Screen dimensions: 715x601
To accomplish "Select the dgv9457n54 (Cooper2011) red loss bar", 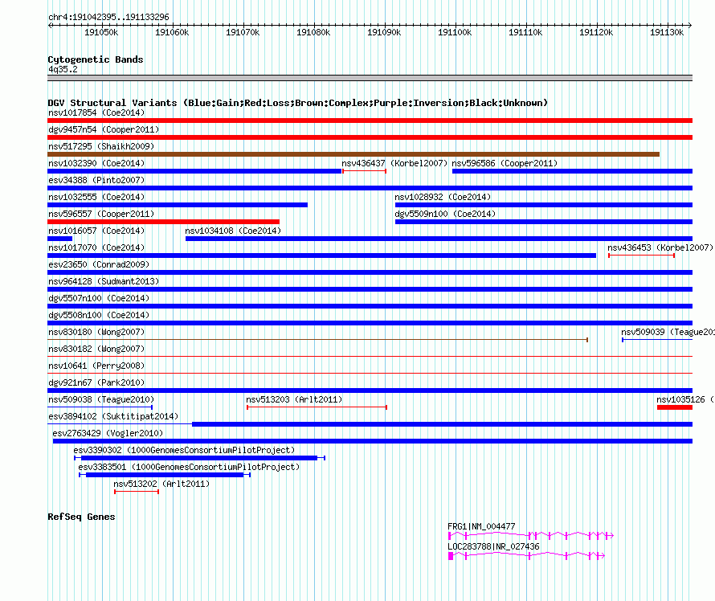I will [x=370, y=137].
